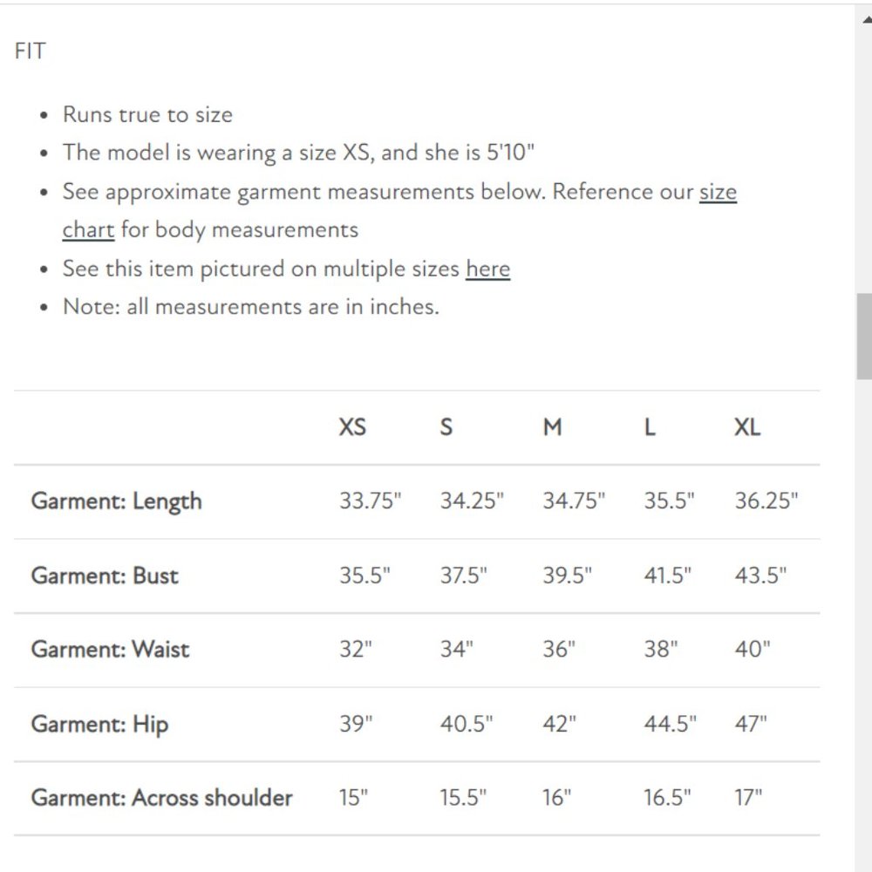Image resolution: width=872 pixels, height=872 pixels.
Task: Click the Garment: Hip row label
Action: [99, 724]
